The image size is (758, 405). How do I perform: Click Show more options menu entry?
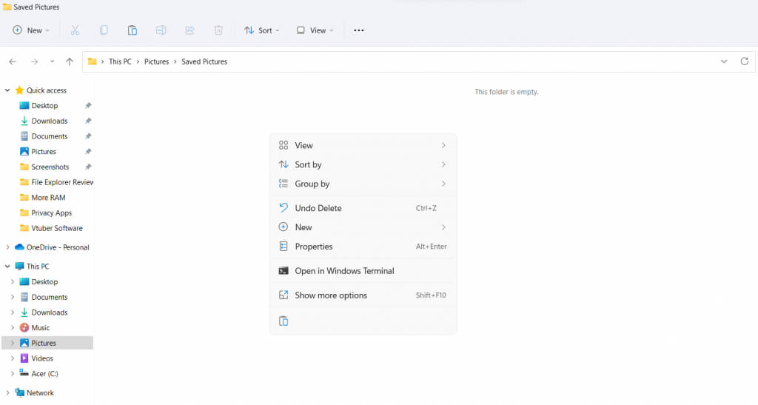point(331,295)
